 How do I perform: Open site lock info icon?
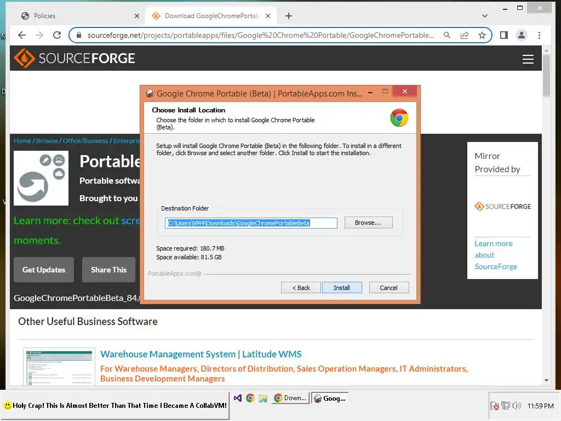click(79, 35)
